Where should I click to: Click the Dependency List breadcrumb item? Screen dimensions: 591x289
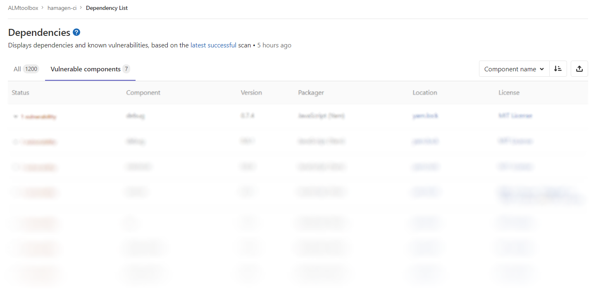click(x=107, y=8)
